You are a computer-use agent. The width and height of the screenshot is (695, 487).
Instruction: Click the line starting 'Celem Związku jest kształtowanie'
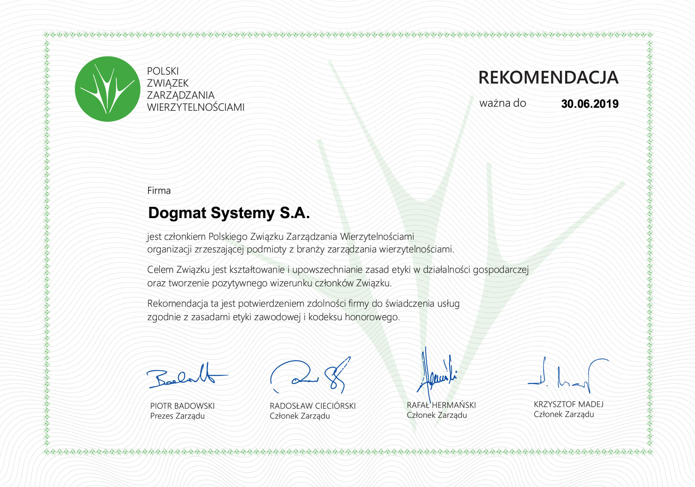(x=338, y=270)
